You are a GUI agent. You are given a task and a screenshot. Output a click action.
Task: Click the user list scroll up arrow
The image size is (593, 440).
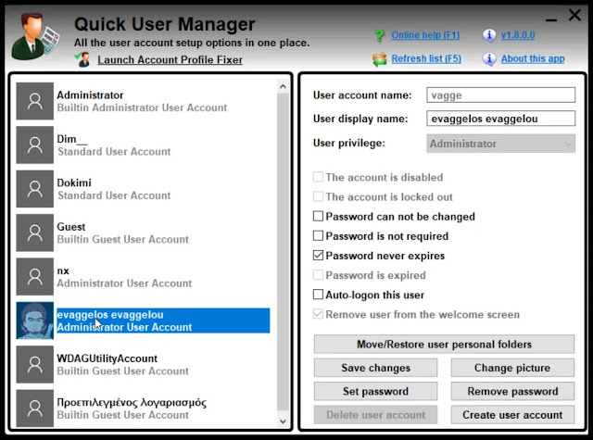(283, 86)
